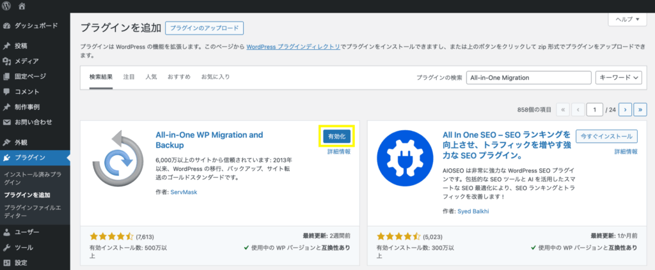Click the 設定 settings icon in sidebar
Image resolution: width=655 pixels, height=270 pixels.
click(x=7, y=262)
